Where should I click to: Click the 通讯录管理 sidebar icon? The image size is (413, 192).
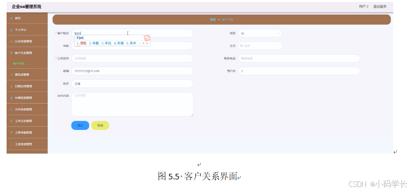(11, 75)
